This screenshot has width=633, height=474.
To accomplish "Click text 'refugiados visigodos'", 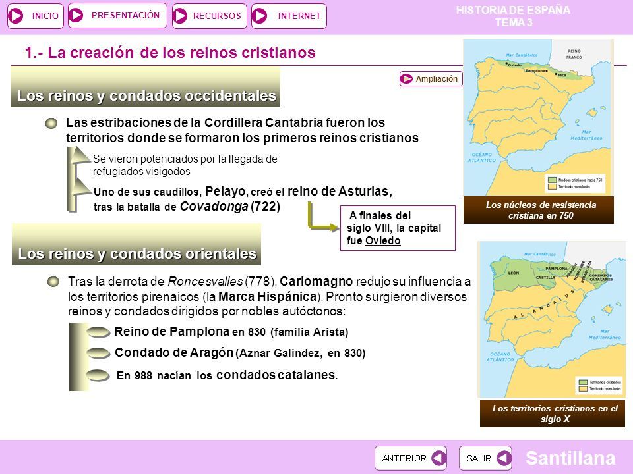I will (141, 172).
